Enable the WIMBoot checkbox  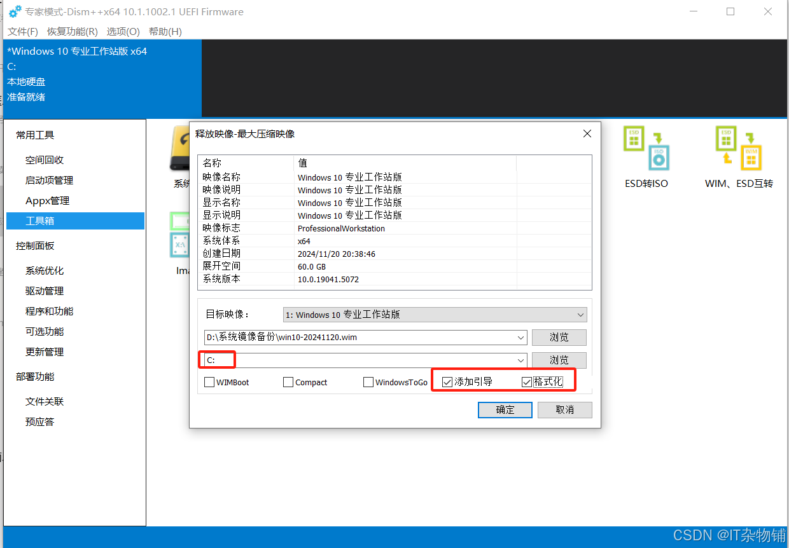pyautogui.click(x=209, y=382)
